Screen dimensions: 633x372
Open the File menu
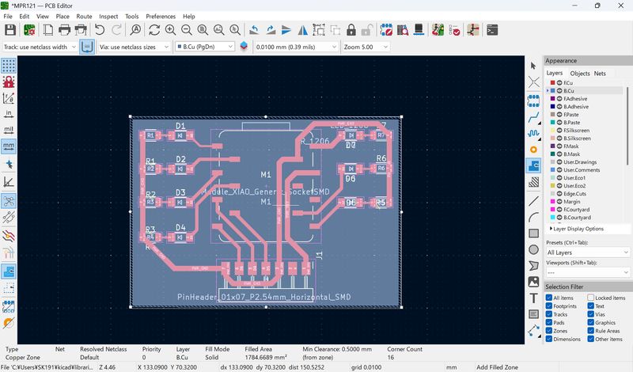8,16
